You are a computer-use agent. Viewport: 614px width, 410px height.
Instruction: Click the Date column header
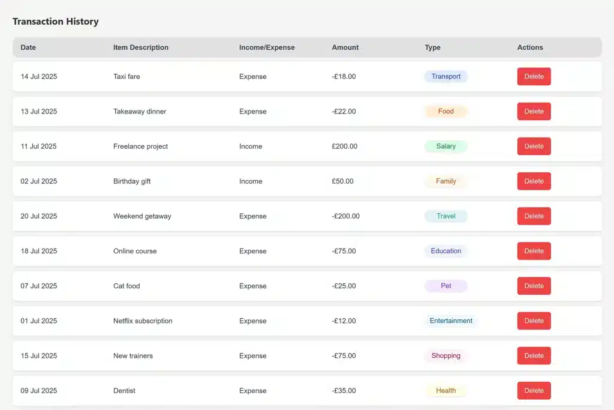[28, 47]
